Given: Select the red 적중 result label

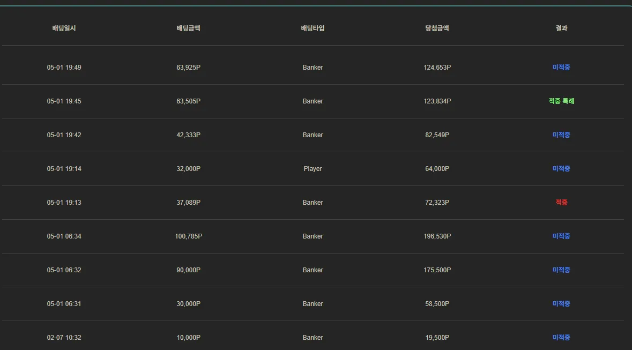Looking at the screenshot, I should click(561, 203).
